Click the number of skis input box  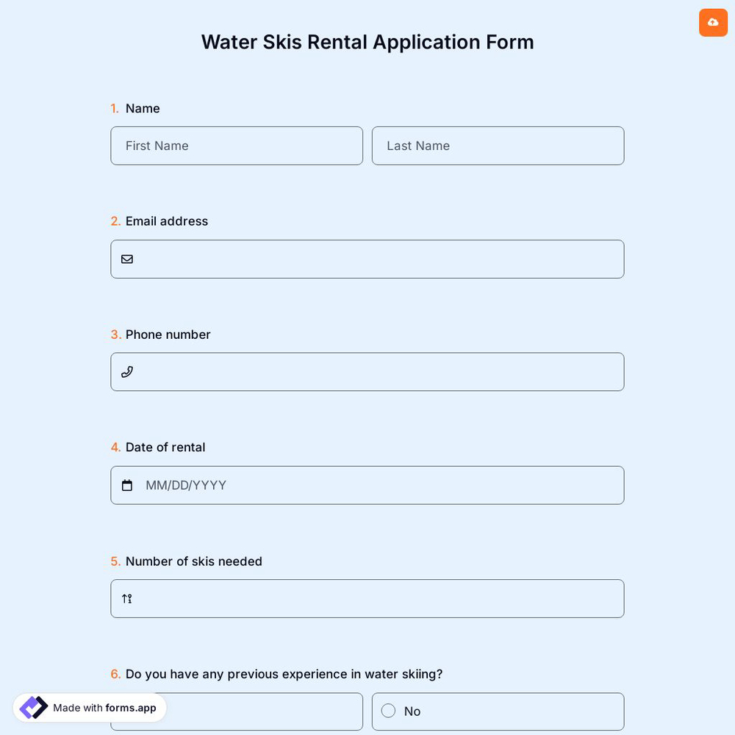(x=367, y=598)
